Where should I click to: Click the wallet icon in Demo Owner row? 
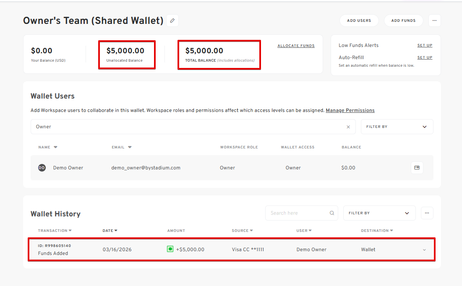point(417,168)
